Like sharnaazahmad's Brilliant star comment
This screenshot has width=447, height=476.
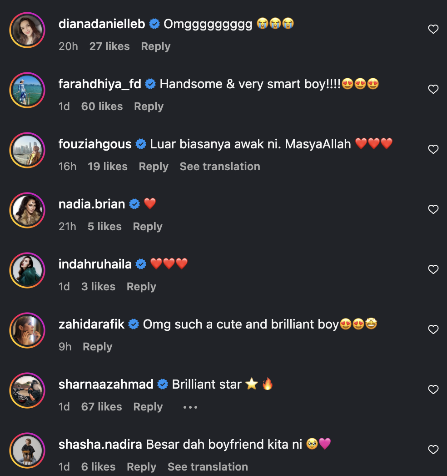click(x=433, y=390)
